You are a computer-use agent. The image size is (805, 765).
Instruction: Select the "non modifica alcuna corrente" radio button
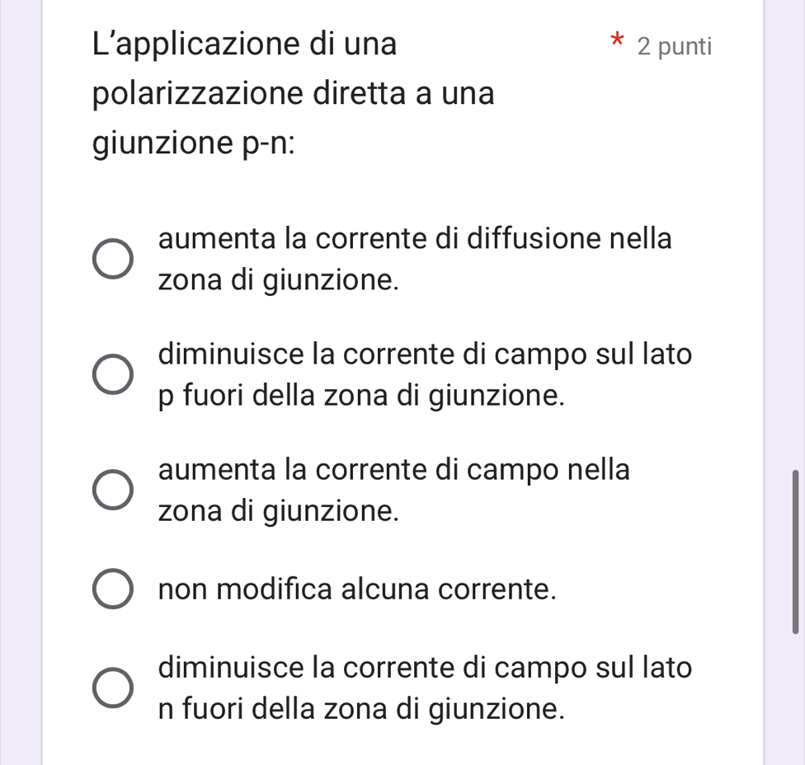(x=111, y=590)
